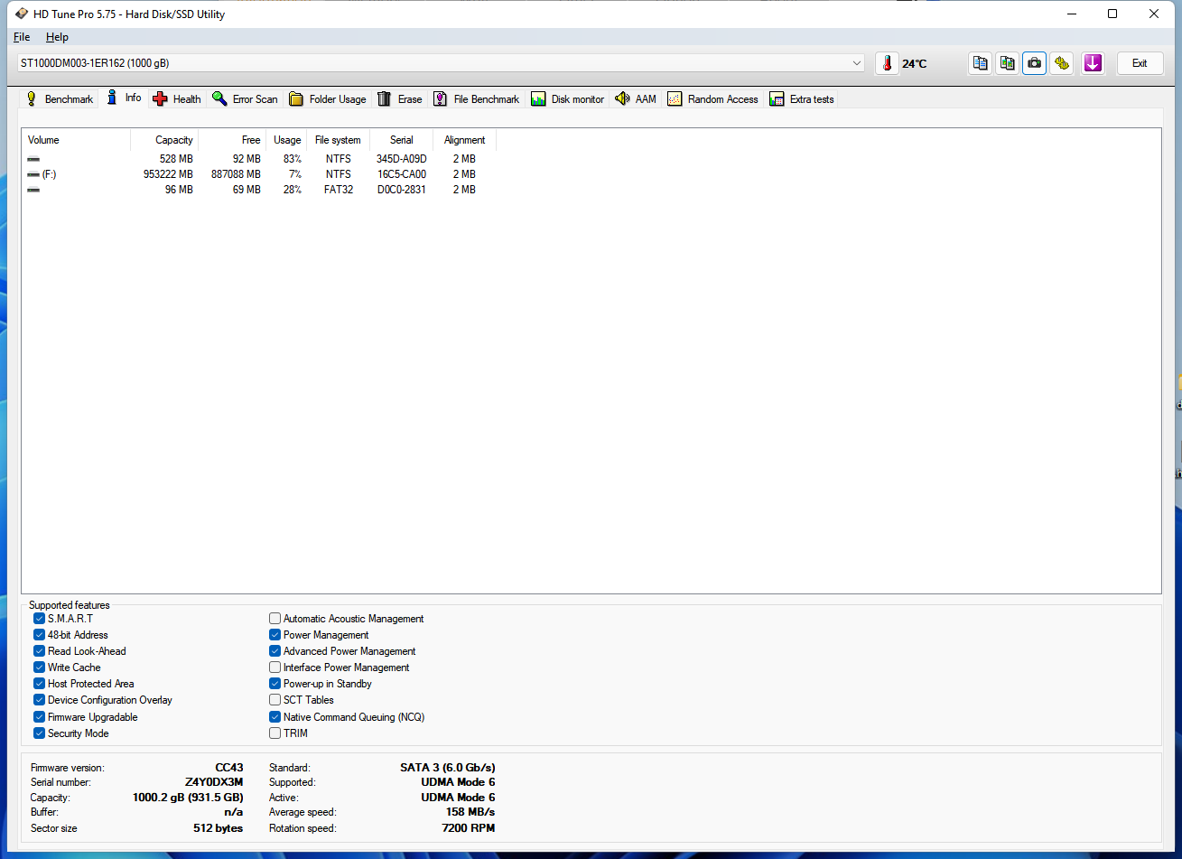1182x859 pixels.
Task: Open the Error Scan tab
Action: click(245, 99)
